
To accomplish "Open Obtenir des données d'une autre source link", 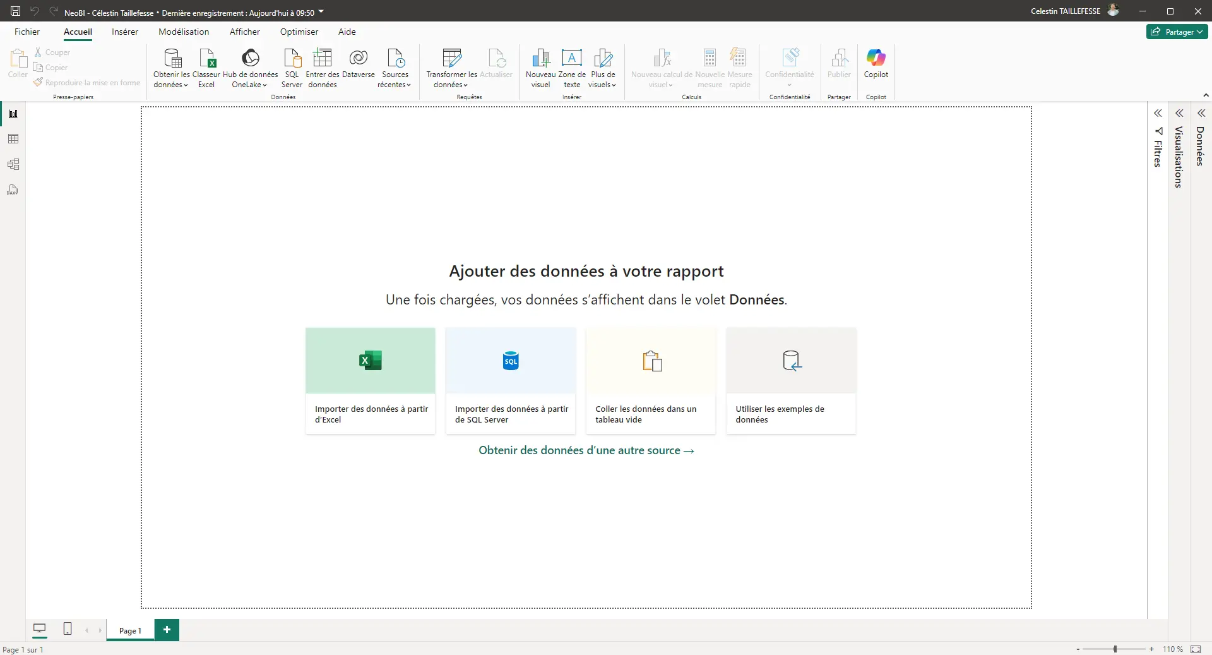I will 586,450.
